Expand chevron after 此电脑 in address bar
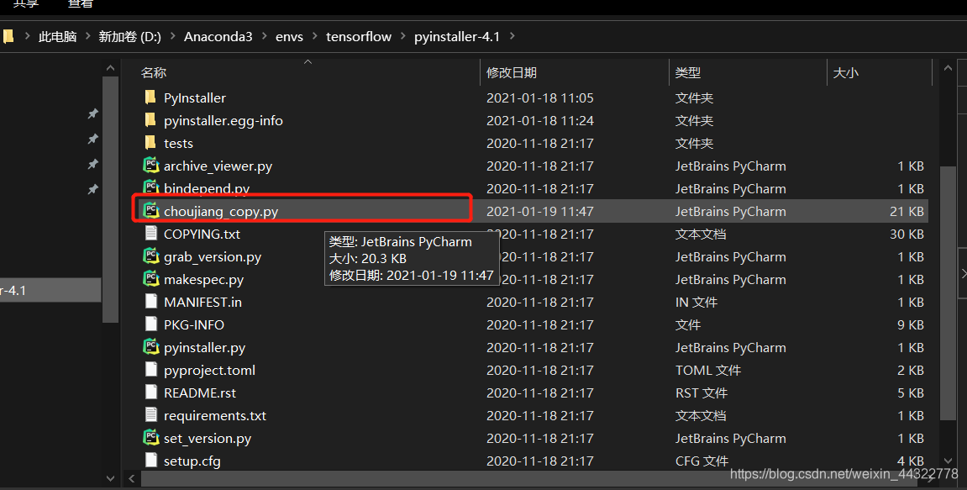Screen dimensions: 967x490 (87, 36)
